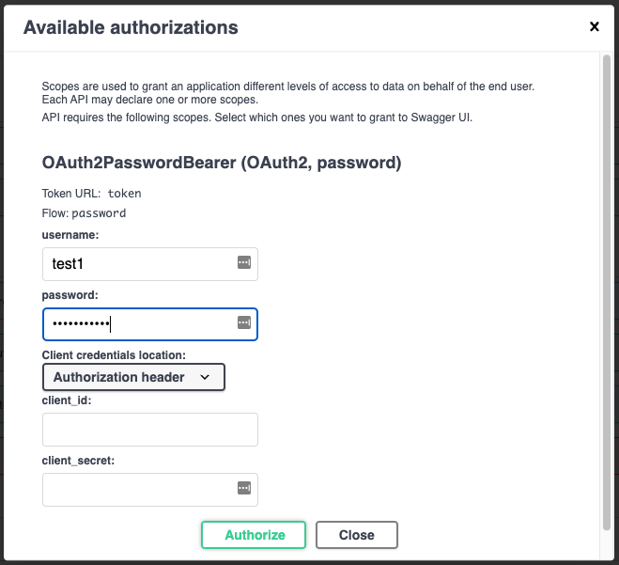Click the "client_id:" field label
Screen dimensions: 619x565
tap(66, 400)
